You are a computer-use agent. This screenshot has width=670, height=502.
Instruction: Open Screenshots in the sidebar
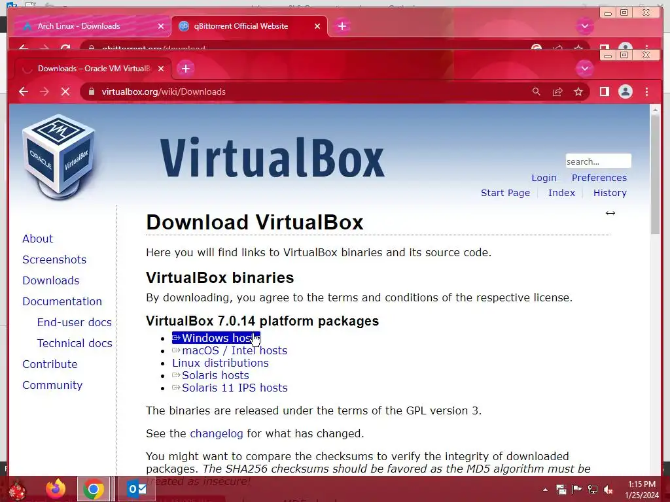click(54, 259)
